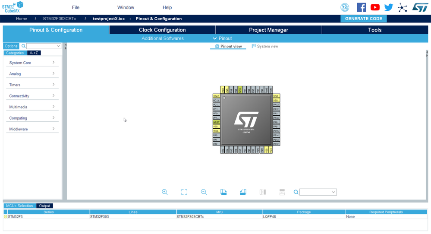
Task: Expand the Connectivity category
Action: point(32,96)
